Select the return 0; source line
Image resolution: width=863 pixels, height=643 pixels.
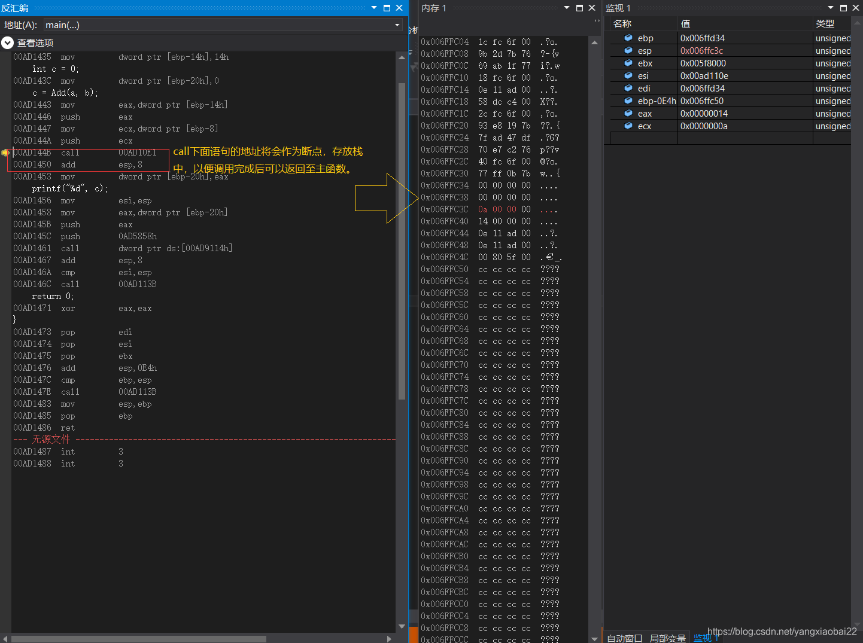coord(53,296)
